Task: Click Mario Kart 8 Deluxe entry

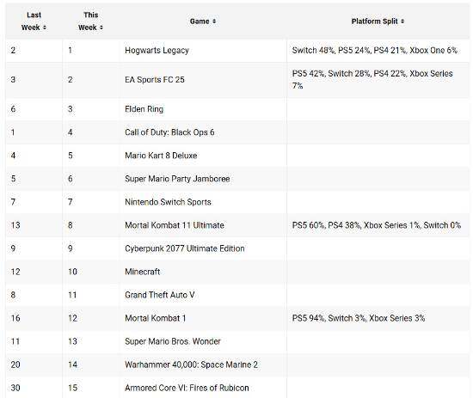Action: (161, 156)
